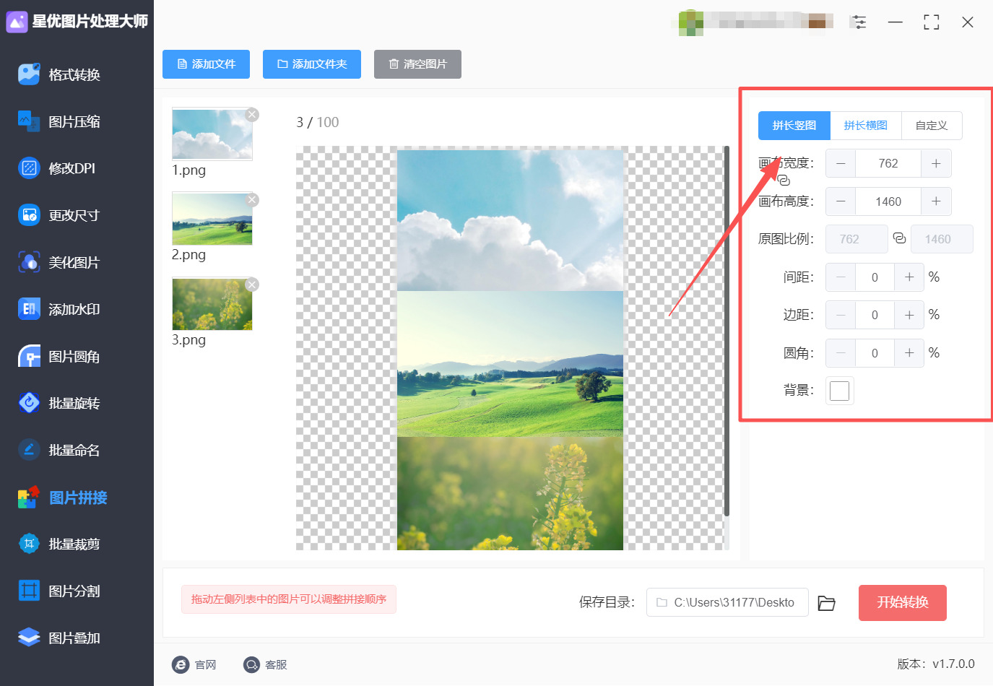Click the 原图比例 width field showing 762
Screen dimensions: 993x686
pyautogui.click(x=857, y=239)
